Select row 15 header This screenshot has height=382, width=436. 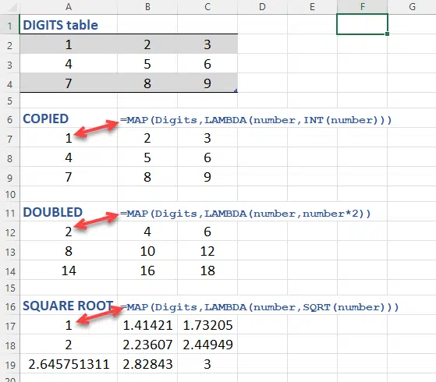tap(10, 288)
